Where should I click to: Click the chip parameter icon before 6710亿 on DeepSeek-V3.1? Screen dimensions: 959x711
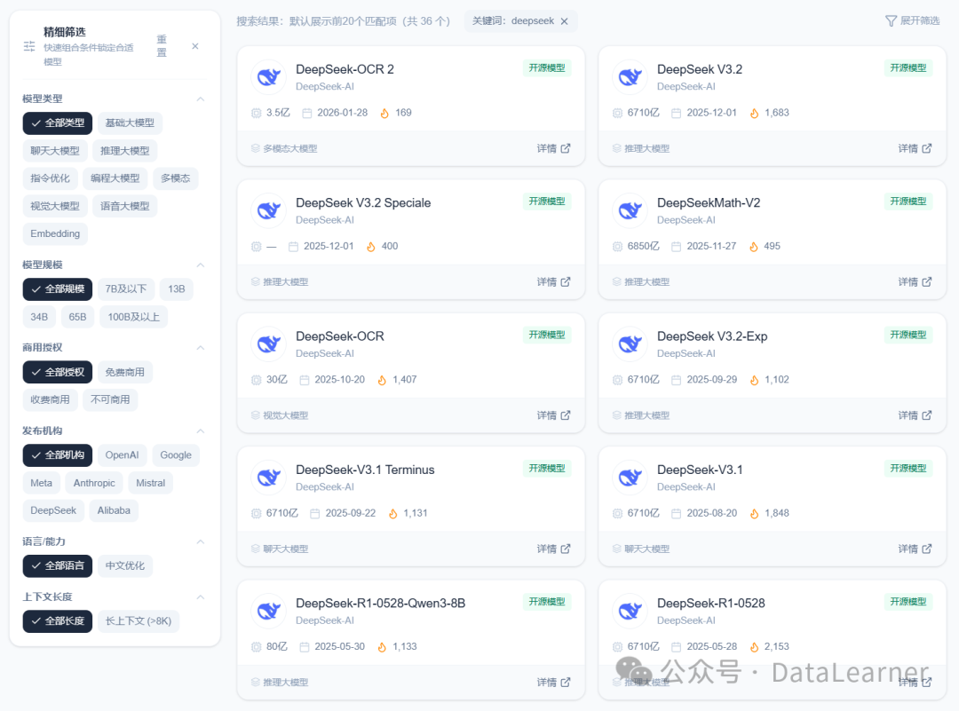615,513
